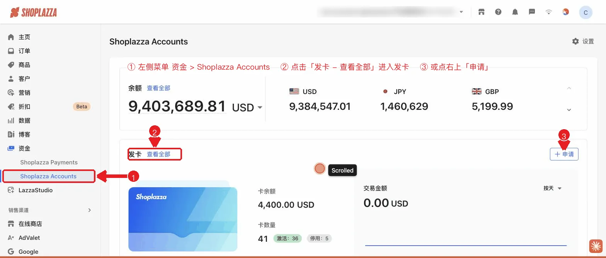Click the USD balance 9,384,547.01
The image size is (606, 258).
[x=320, y=106]
